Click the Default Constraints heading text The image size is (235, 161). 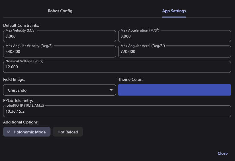pyautogui.click(x=21, y=25)
